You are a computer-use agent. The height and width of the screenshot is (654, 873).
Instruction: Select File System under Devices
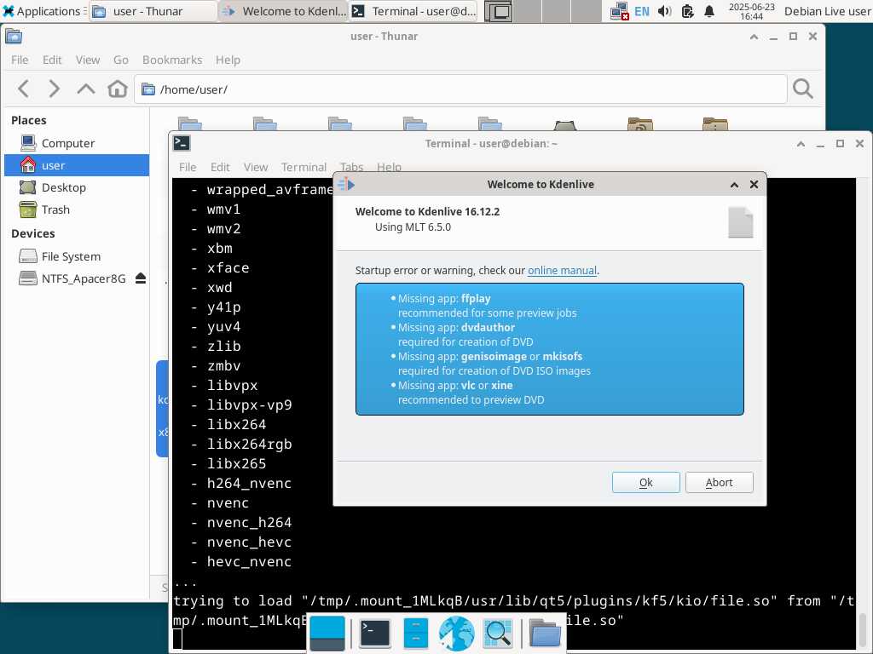click(x=76, y=256)
